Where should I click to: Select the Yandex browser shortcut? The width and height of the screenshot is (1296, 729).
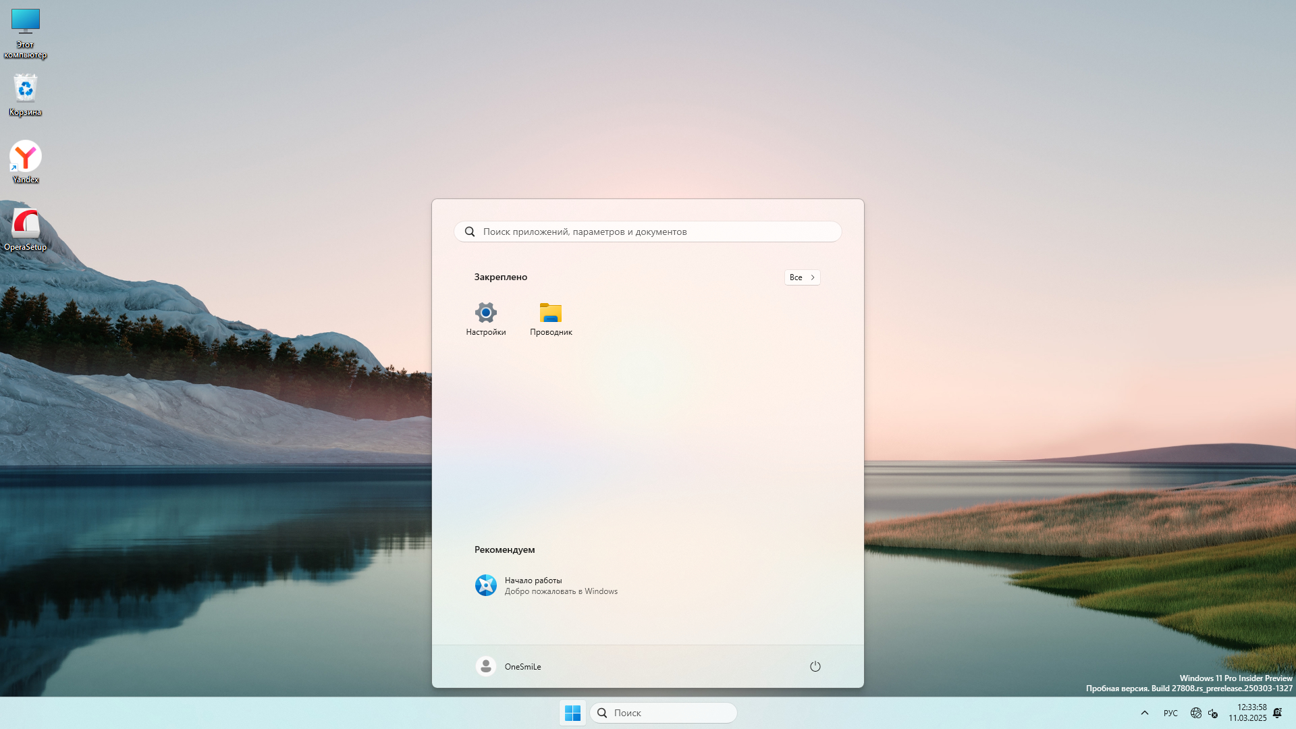26,161
